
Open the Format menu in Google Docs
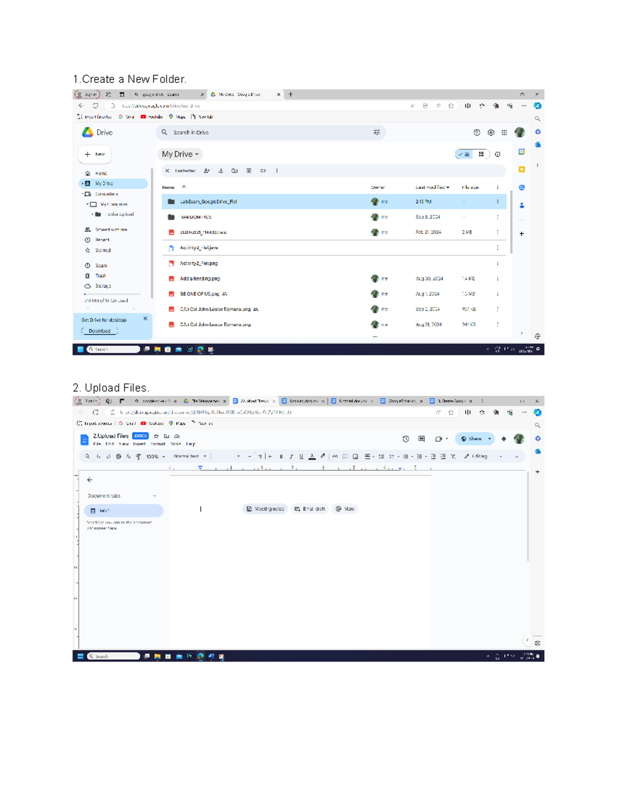pyautogui.click(x=159, y=444)
